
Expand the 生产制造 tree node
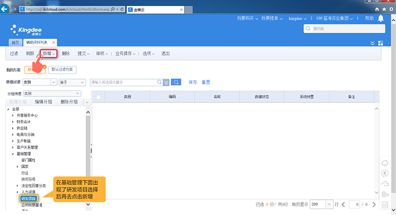click(x=13, y=141)
